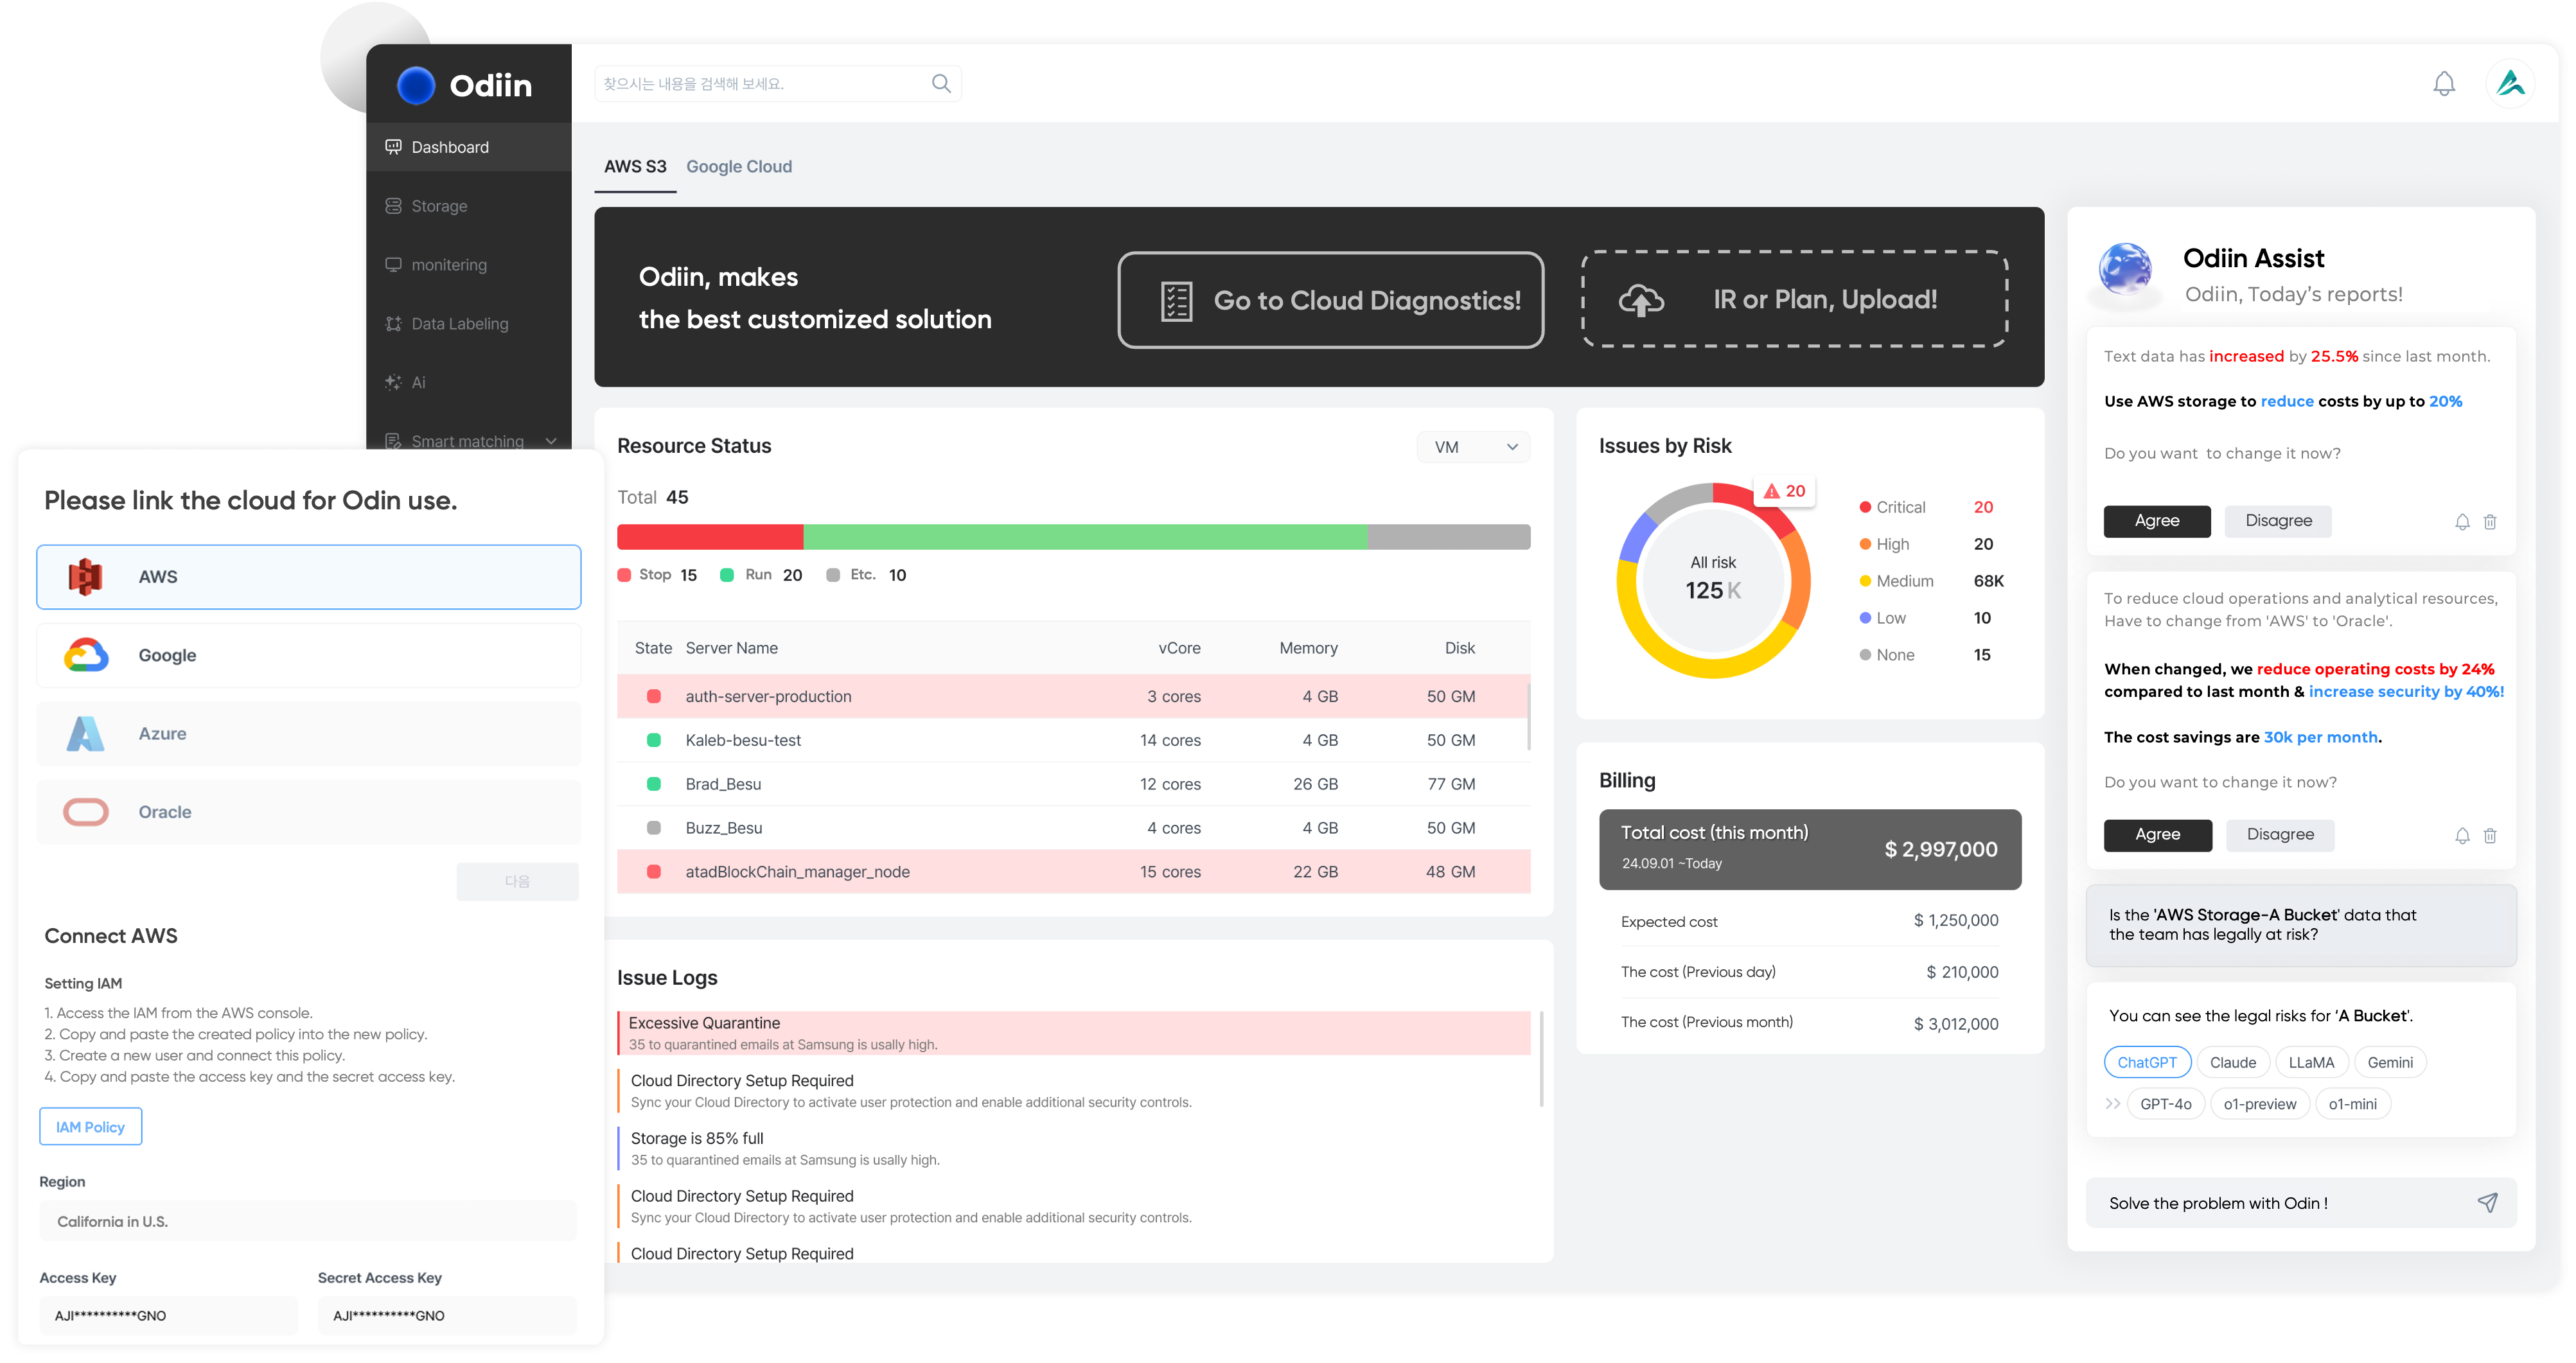Viewport: 2576px width, 1363px height.
Task: Select AWS as the cloud provider
Action: 308,577
